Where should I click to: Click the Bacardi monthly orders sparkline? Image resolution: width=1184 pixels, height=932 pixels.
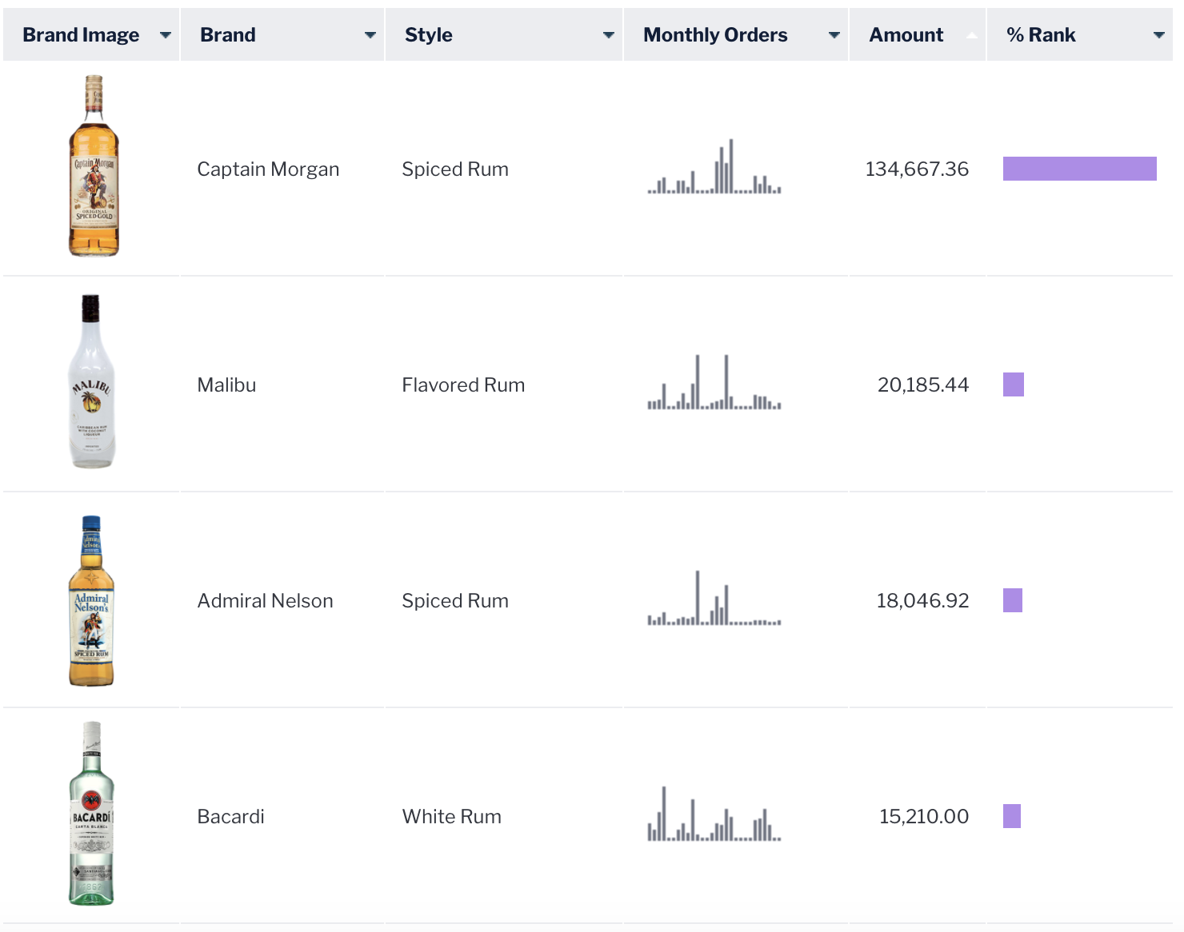pyautogui.click(x=714, y=815)
